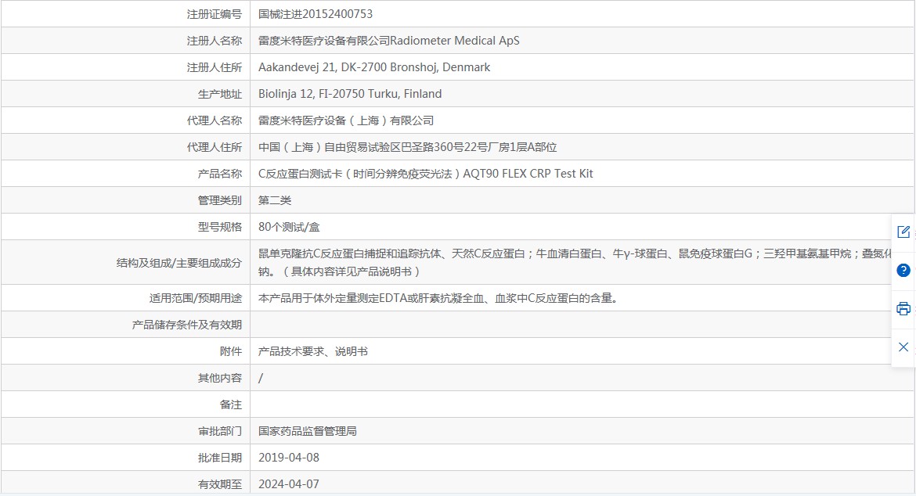Click the edit pencil icon in side toolbar
This screenshot has width=916, height=496.
pyautogui.click(x=903, y=232)
